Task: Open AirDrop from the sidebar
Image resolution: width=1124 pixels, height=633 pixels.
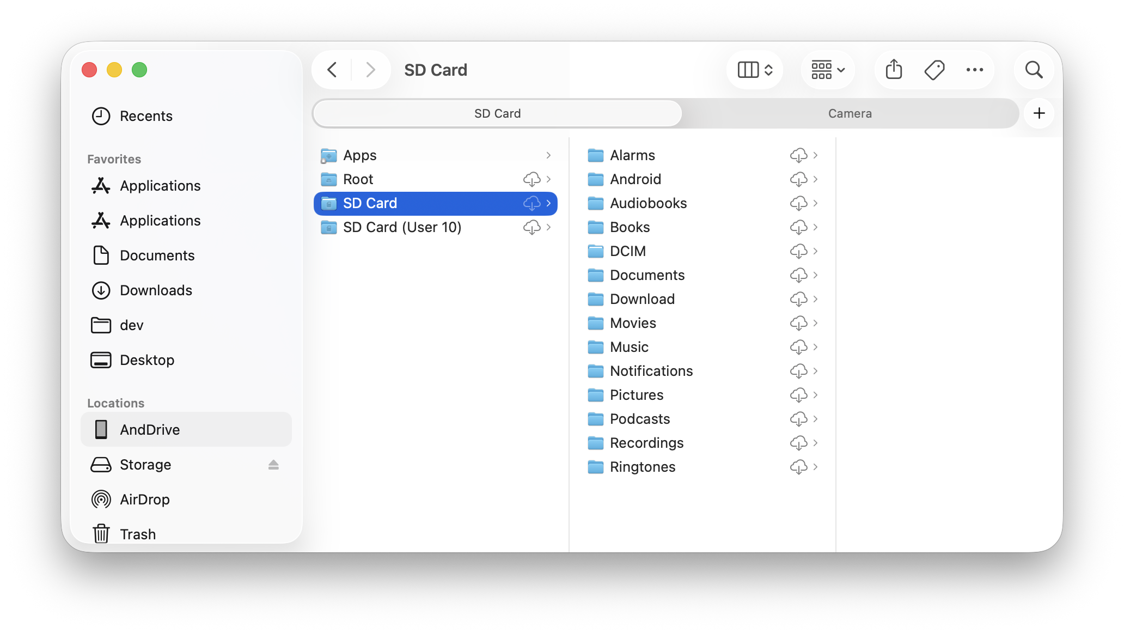Action: (145, 499)
